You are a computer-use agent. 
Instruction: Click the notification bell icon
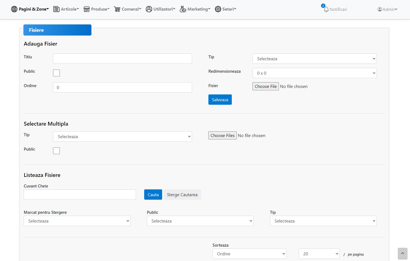[326, 9]
